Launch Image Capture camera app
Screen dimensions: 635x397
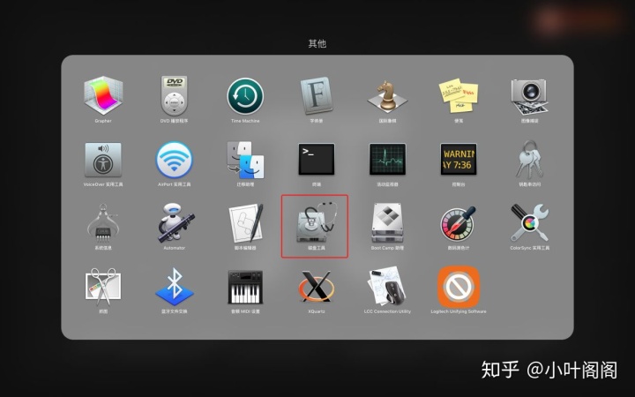click(x=529, y=95)
